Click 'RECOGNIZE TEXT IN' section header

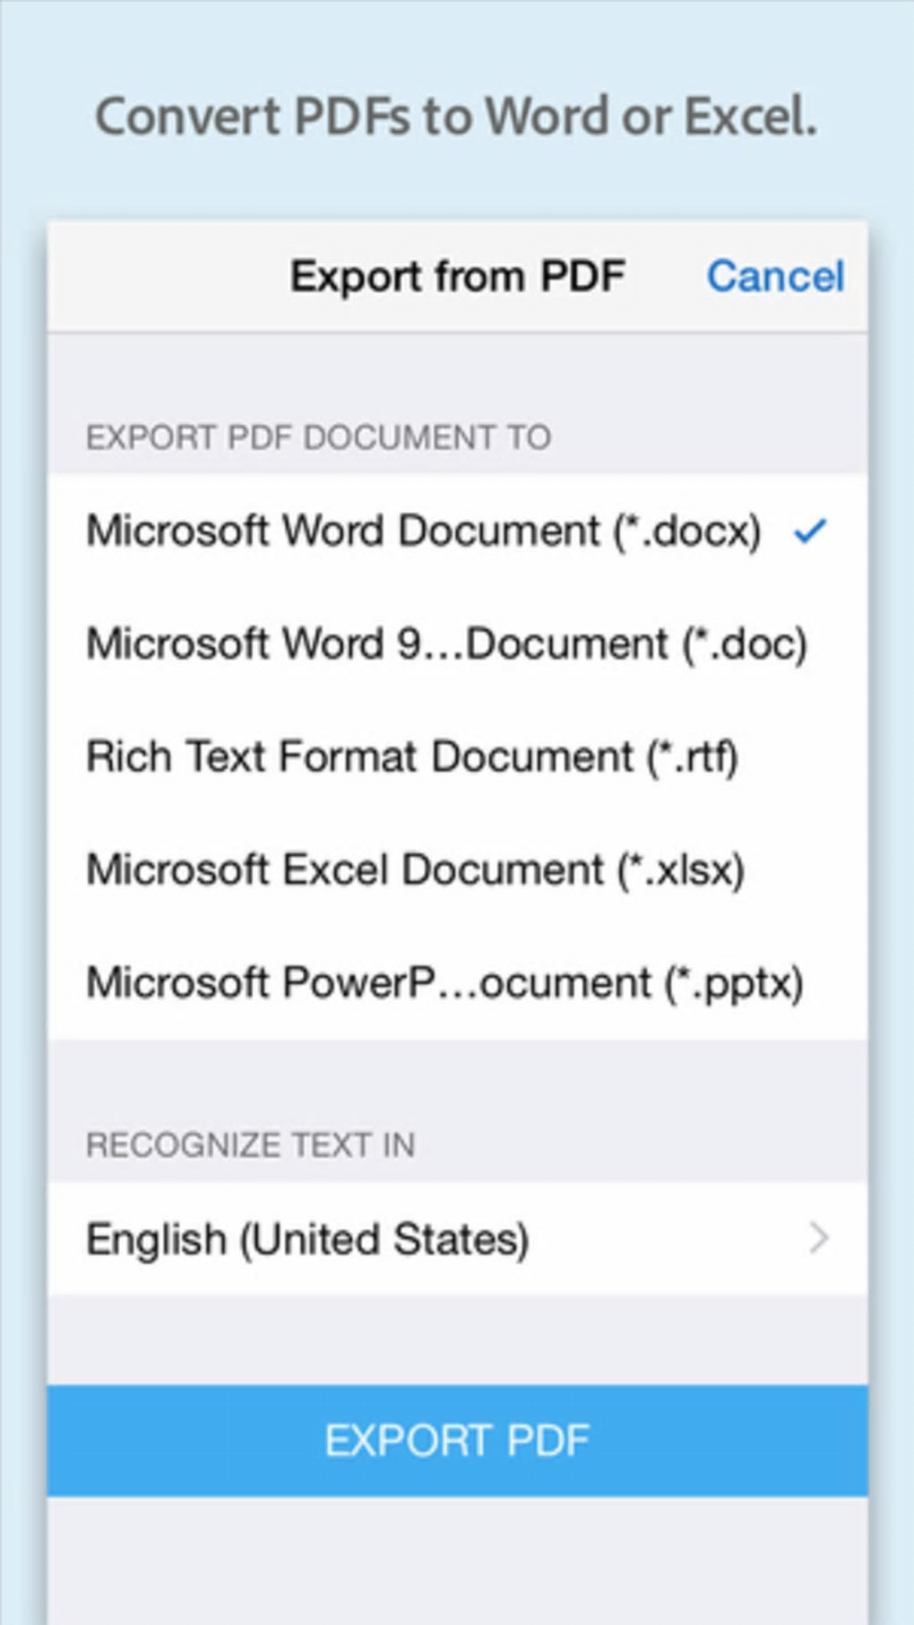pyautogui.click(x=250, y=1145)
